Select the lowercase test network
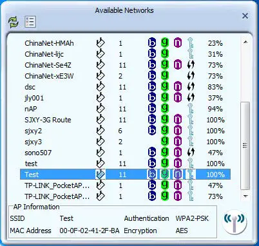Viewport: 259px width, 246px height. 125,164
